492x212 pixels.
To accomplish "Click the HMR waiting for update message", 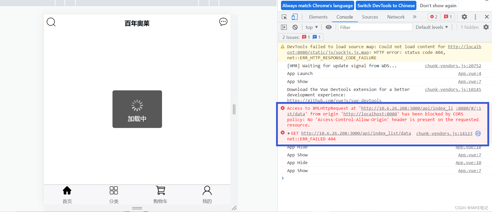I will [x=342, y=66].
